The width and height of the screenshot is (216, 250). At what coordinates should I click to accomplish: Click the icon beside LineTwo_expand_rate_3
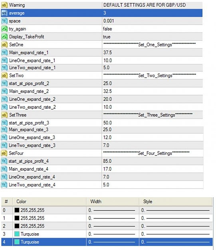point(4,146)
